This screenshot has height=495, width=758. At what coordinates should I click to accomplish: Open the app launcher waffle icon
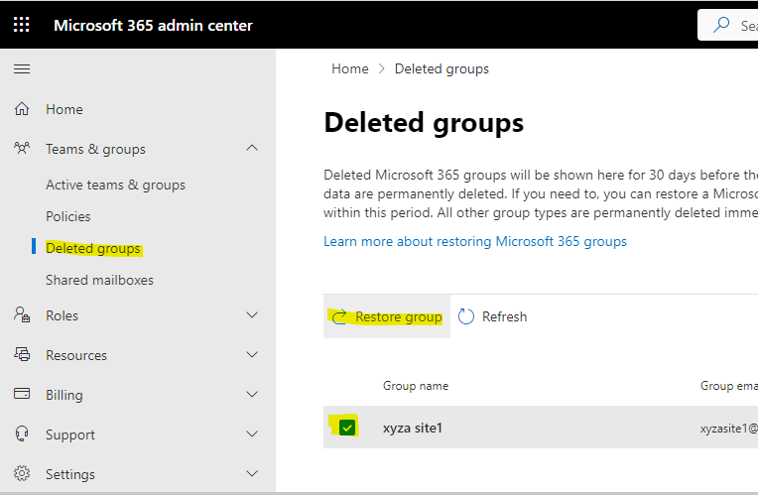[22, 25]
